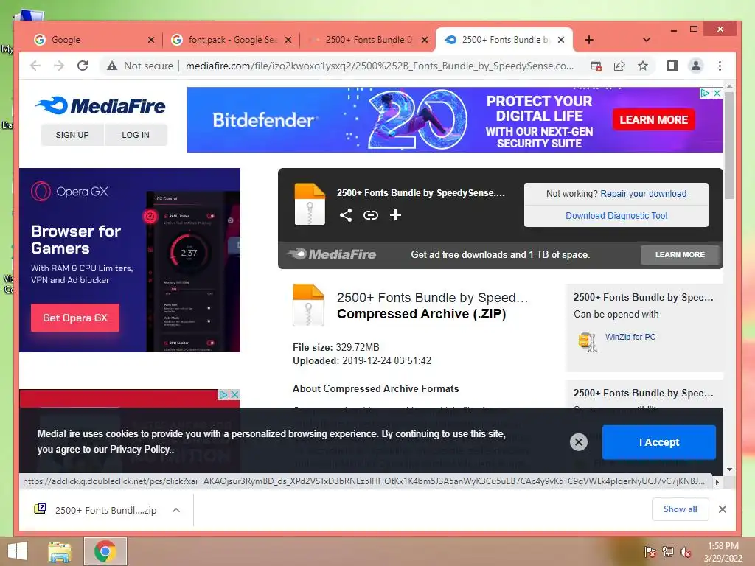Open the Windows Start menu
The width and height of the screenshot is (755, 566).
click(18, 551)
